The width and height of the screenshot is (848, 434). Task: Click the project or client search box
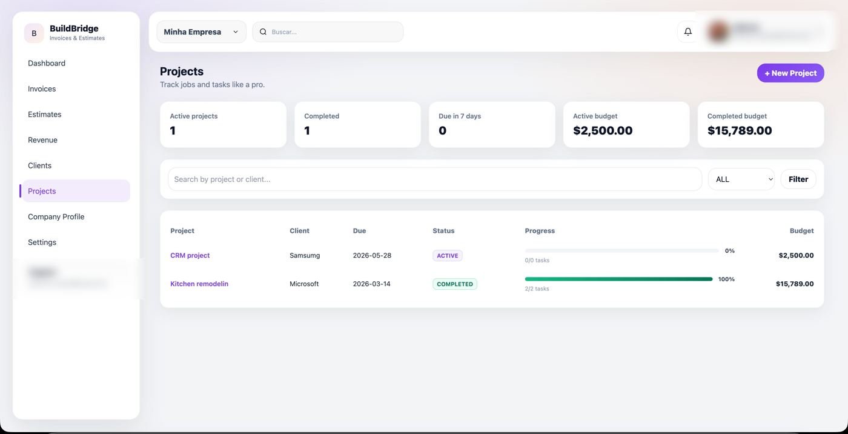(435, 179)
